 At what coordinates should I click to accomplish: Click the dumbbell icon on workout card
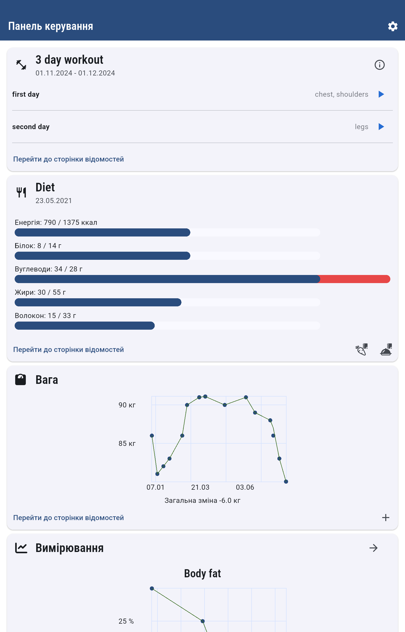click(x=21, y=65)
